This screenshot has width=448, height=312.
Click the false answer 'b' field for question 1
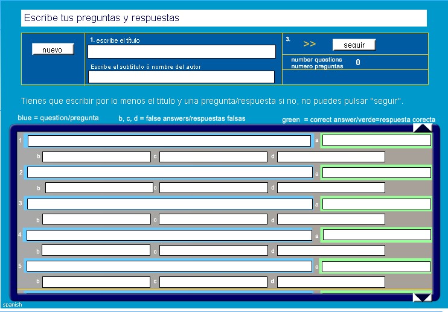point(97,157)
